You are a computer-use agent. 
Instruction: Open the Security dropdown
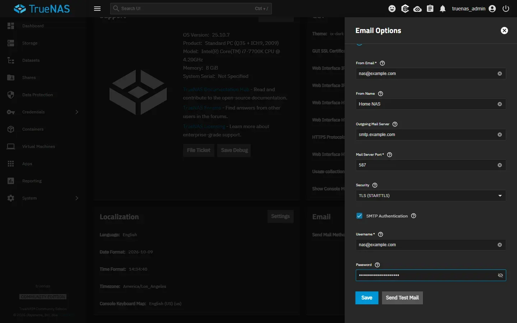coord(431,196)
